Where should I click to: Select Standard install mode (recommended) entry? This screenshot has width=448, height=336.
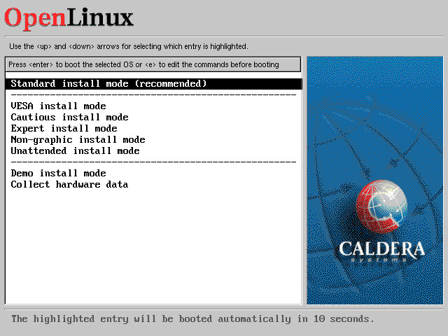[x=108, y=84]
